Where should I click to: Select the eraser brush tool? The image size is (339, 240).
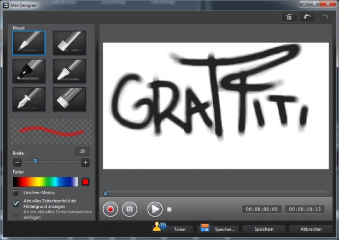pyautogui.click(x=69, y=99)
